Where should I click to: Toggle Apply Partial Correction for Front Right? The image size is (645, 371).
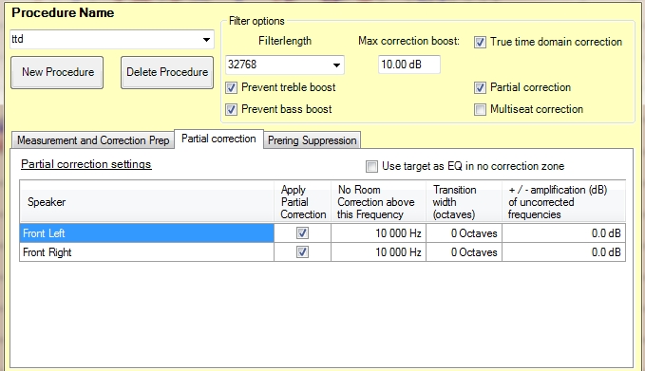click(x=302, y=251)
